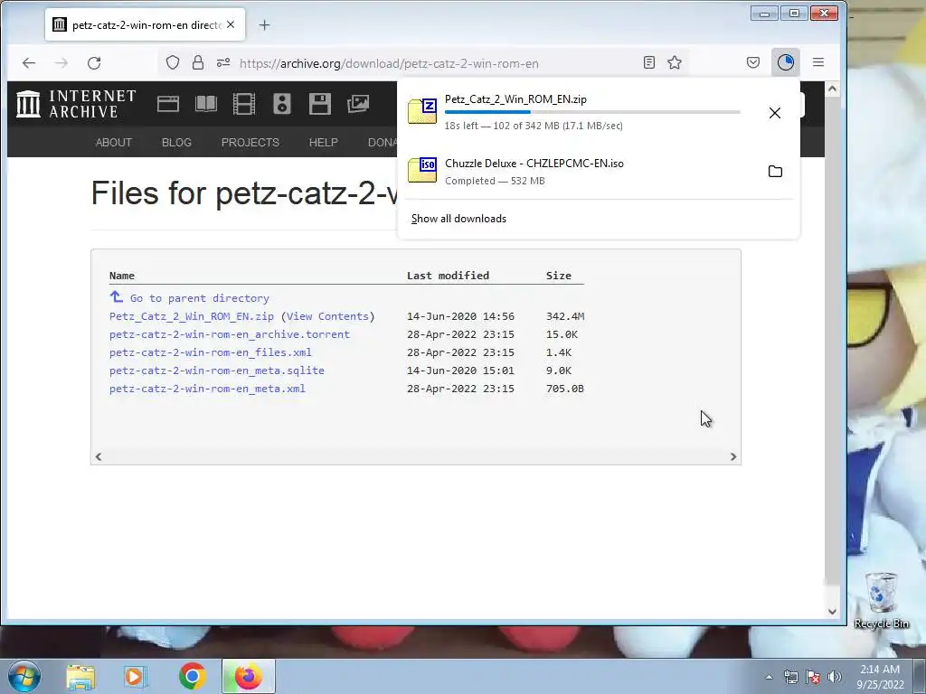The height and width of the screenshot is (694, 926).
Task: Click the zip download progress bar
Action: 592,111
